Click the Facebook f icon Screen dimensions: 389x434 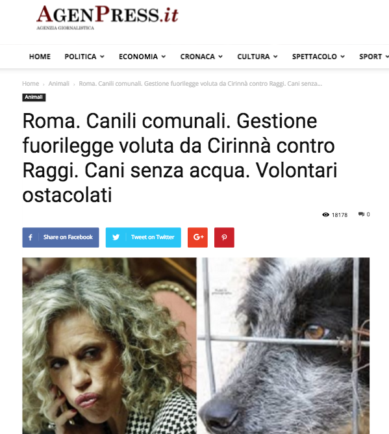31,237
